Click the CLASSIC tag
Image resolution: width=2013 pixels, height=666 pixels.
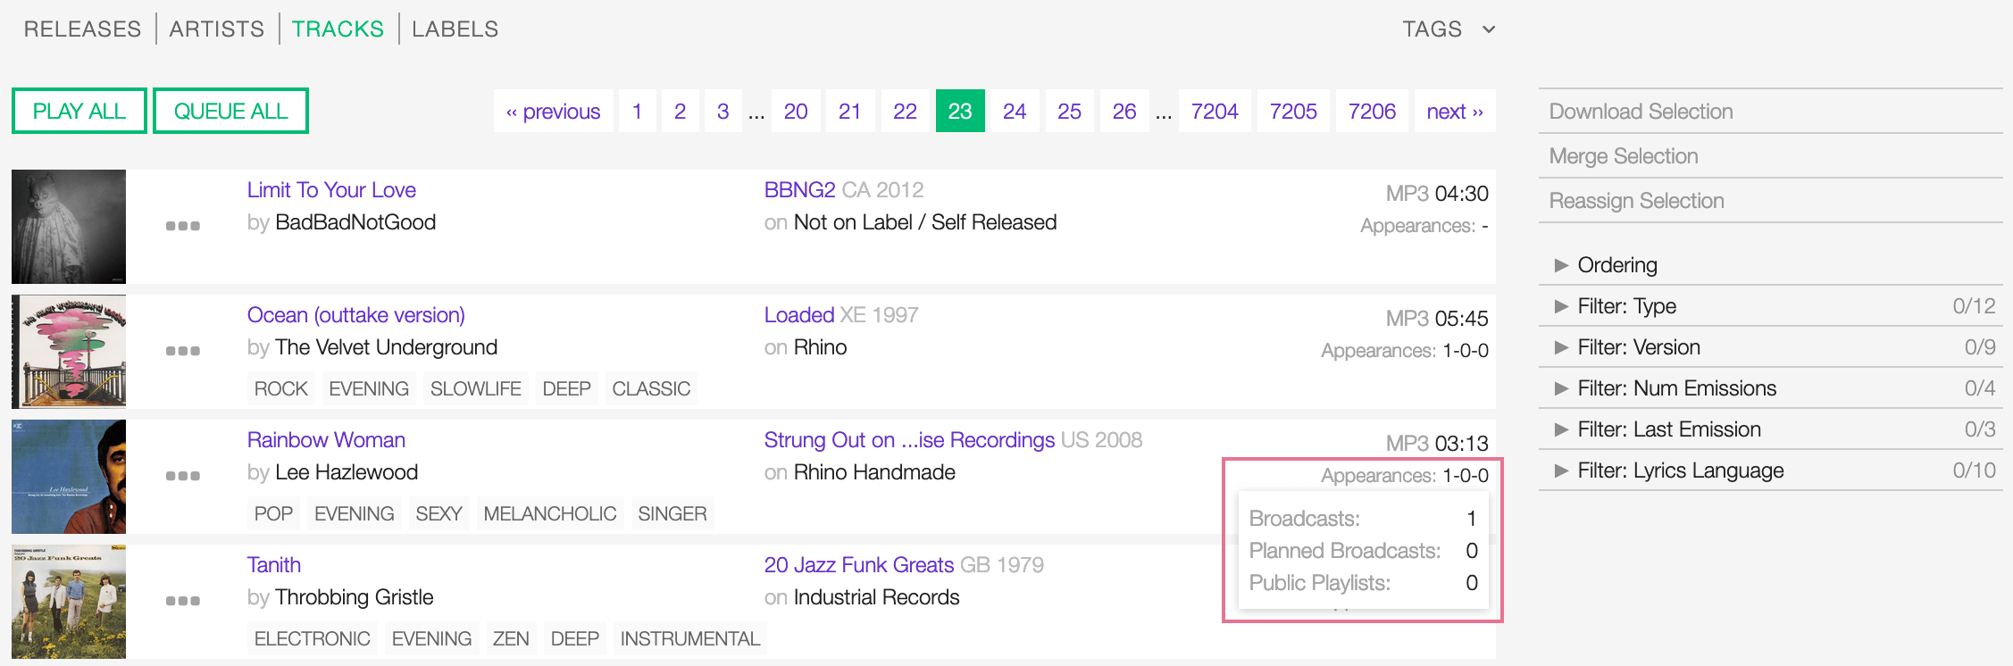(x=651, y=389)
